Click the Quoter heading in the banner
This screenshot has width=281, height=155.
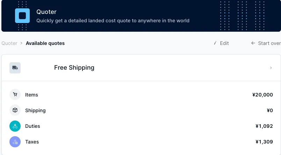[x=46, y=12]
